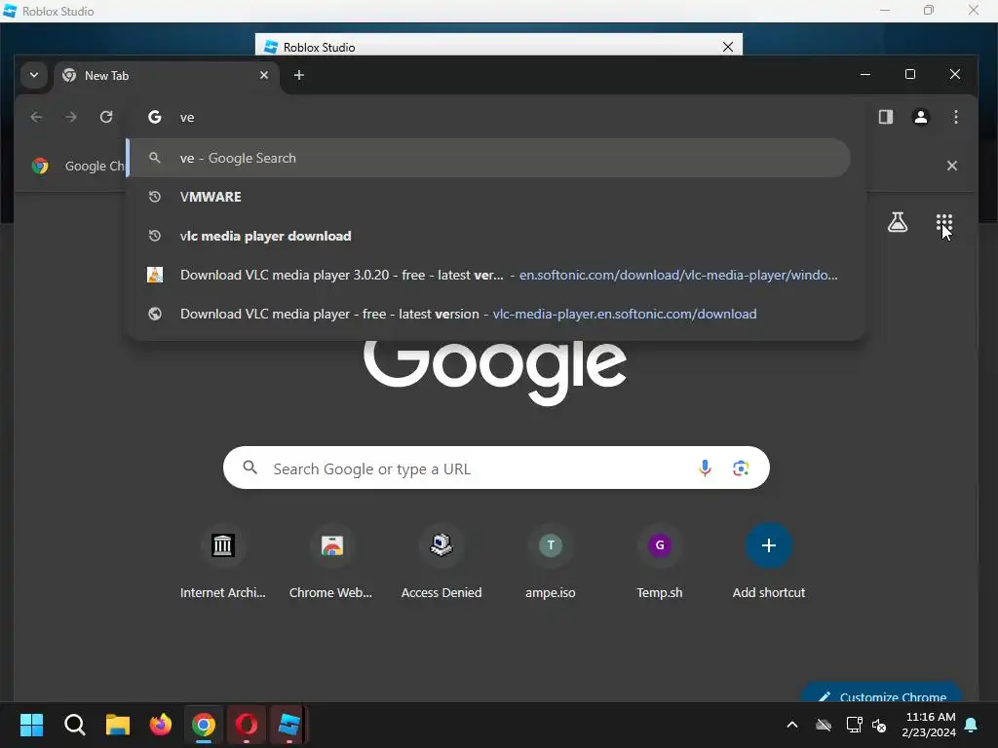This screenshot has width=998, height=748.
Task: Switch to Chrome in taskbar
Action: pos(204,725)
